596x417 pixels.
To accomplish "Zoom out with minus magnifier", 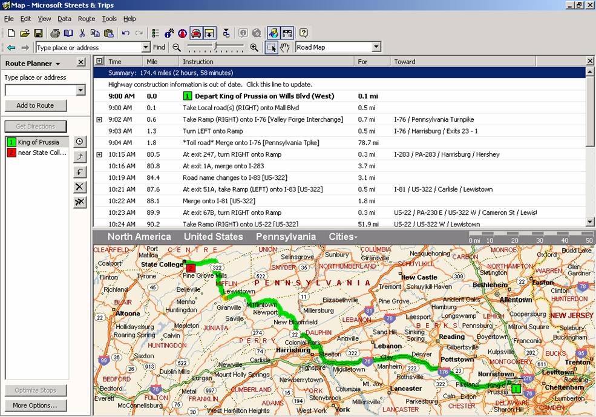I will click(176, 48).
